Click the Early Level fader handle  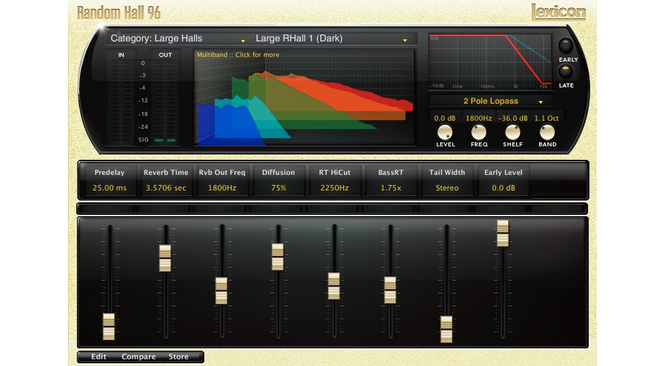503,233
